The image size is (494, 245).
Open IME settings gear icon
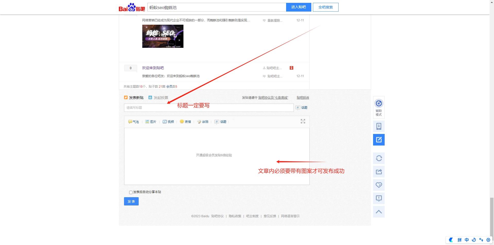(488, 240)
